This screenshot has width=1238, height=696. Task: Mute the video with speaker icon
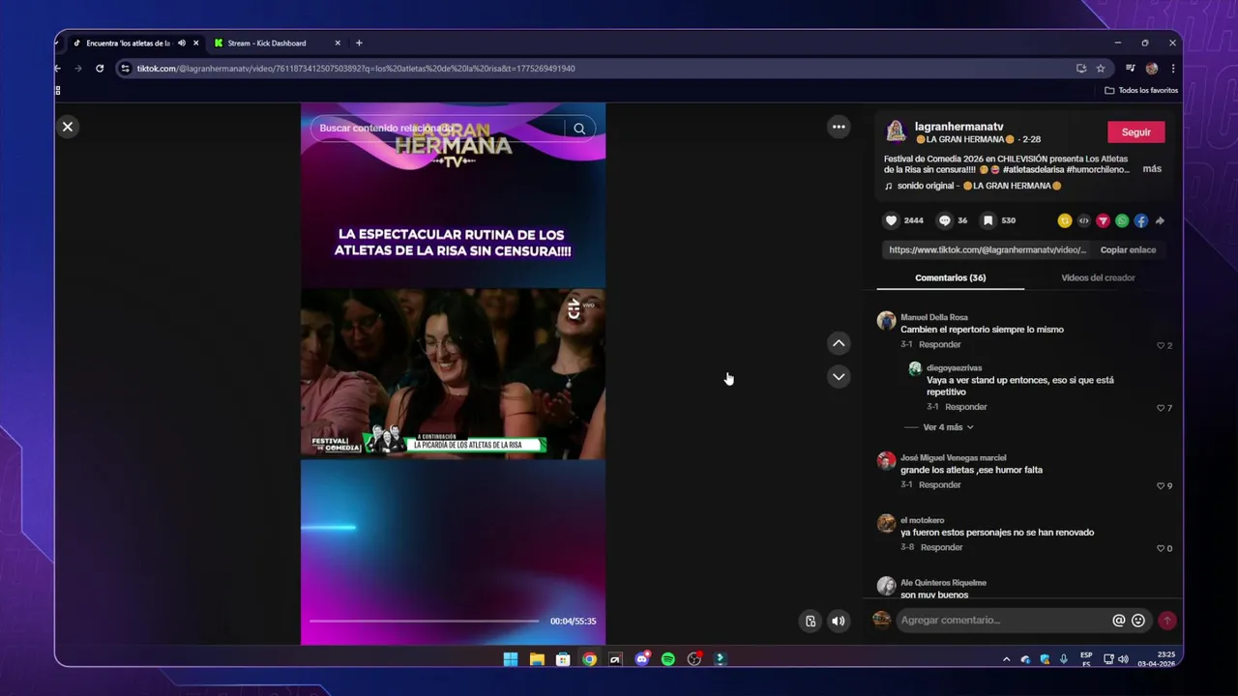click(839, 621)
